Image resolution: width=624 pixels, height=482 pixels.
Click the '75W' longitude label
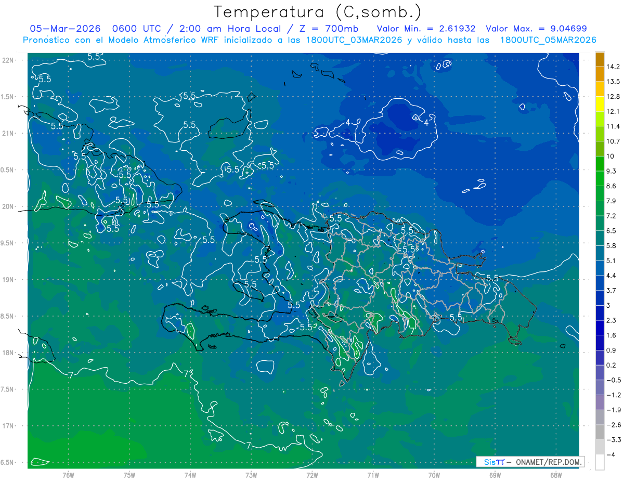tap(129, 475)
